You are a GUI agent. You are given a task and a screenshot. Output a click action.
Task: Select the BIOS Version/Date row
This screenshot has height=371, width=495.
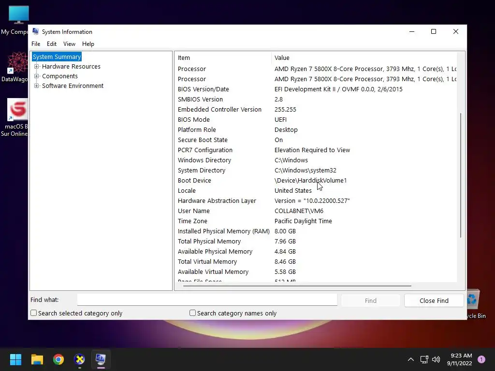pos(316,89)
